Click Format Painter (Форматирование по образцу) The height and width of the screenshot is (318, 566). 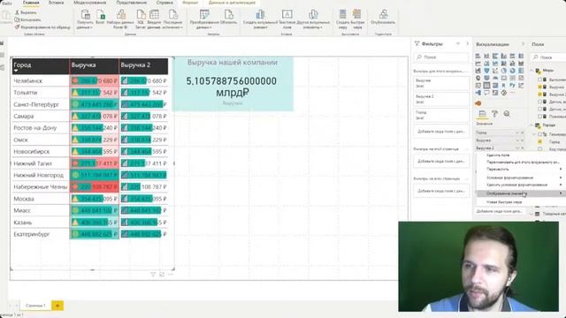[42, 27]
